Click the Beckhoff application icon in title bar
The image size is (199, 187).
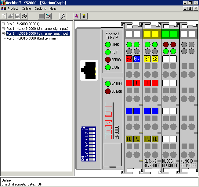click(x=3, y=3)
